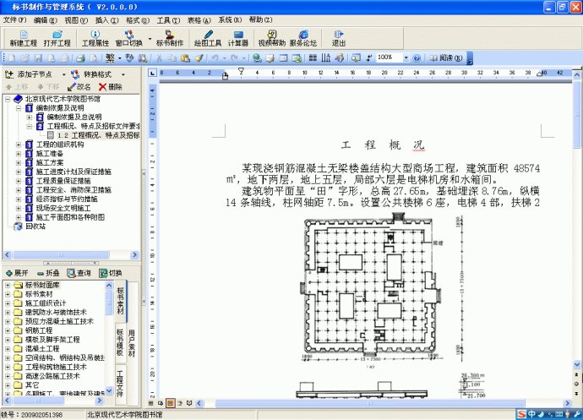Click the 窗口切换 window switch icon
This screenshot has height=420, width=583.
click(x=129, y=39)
